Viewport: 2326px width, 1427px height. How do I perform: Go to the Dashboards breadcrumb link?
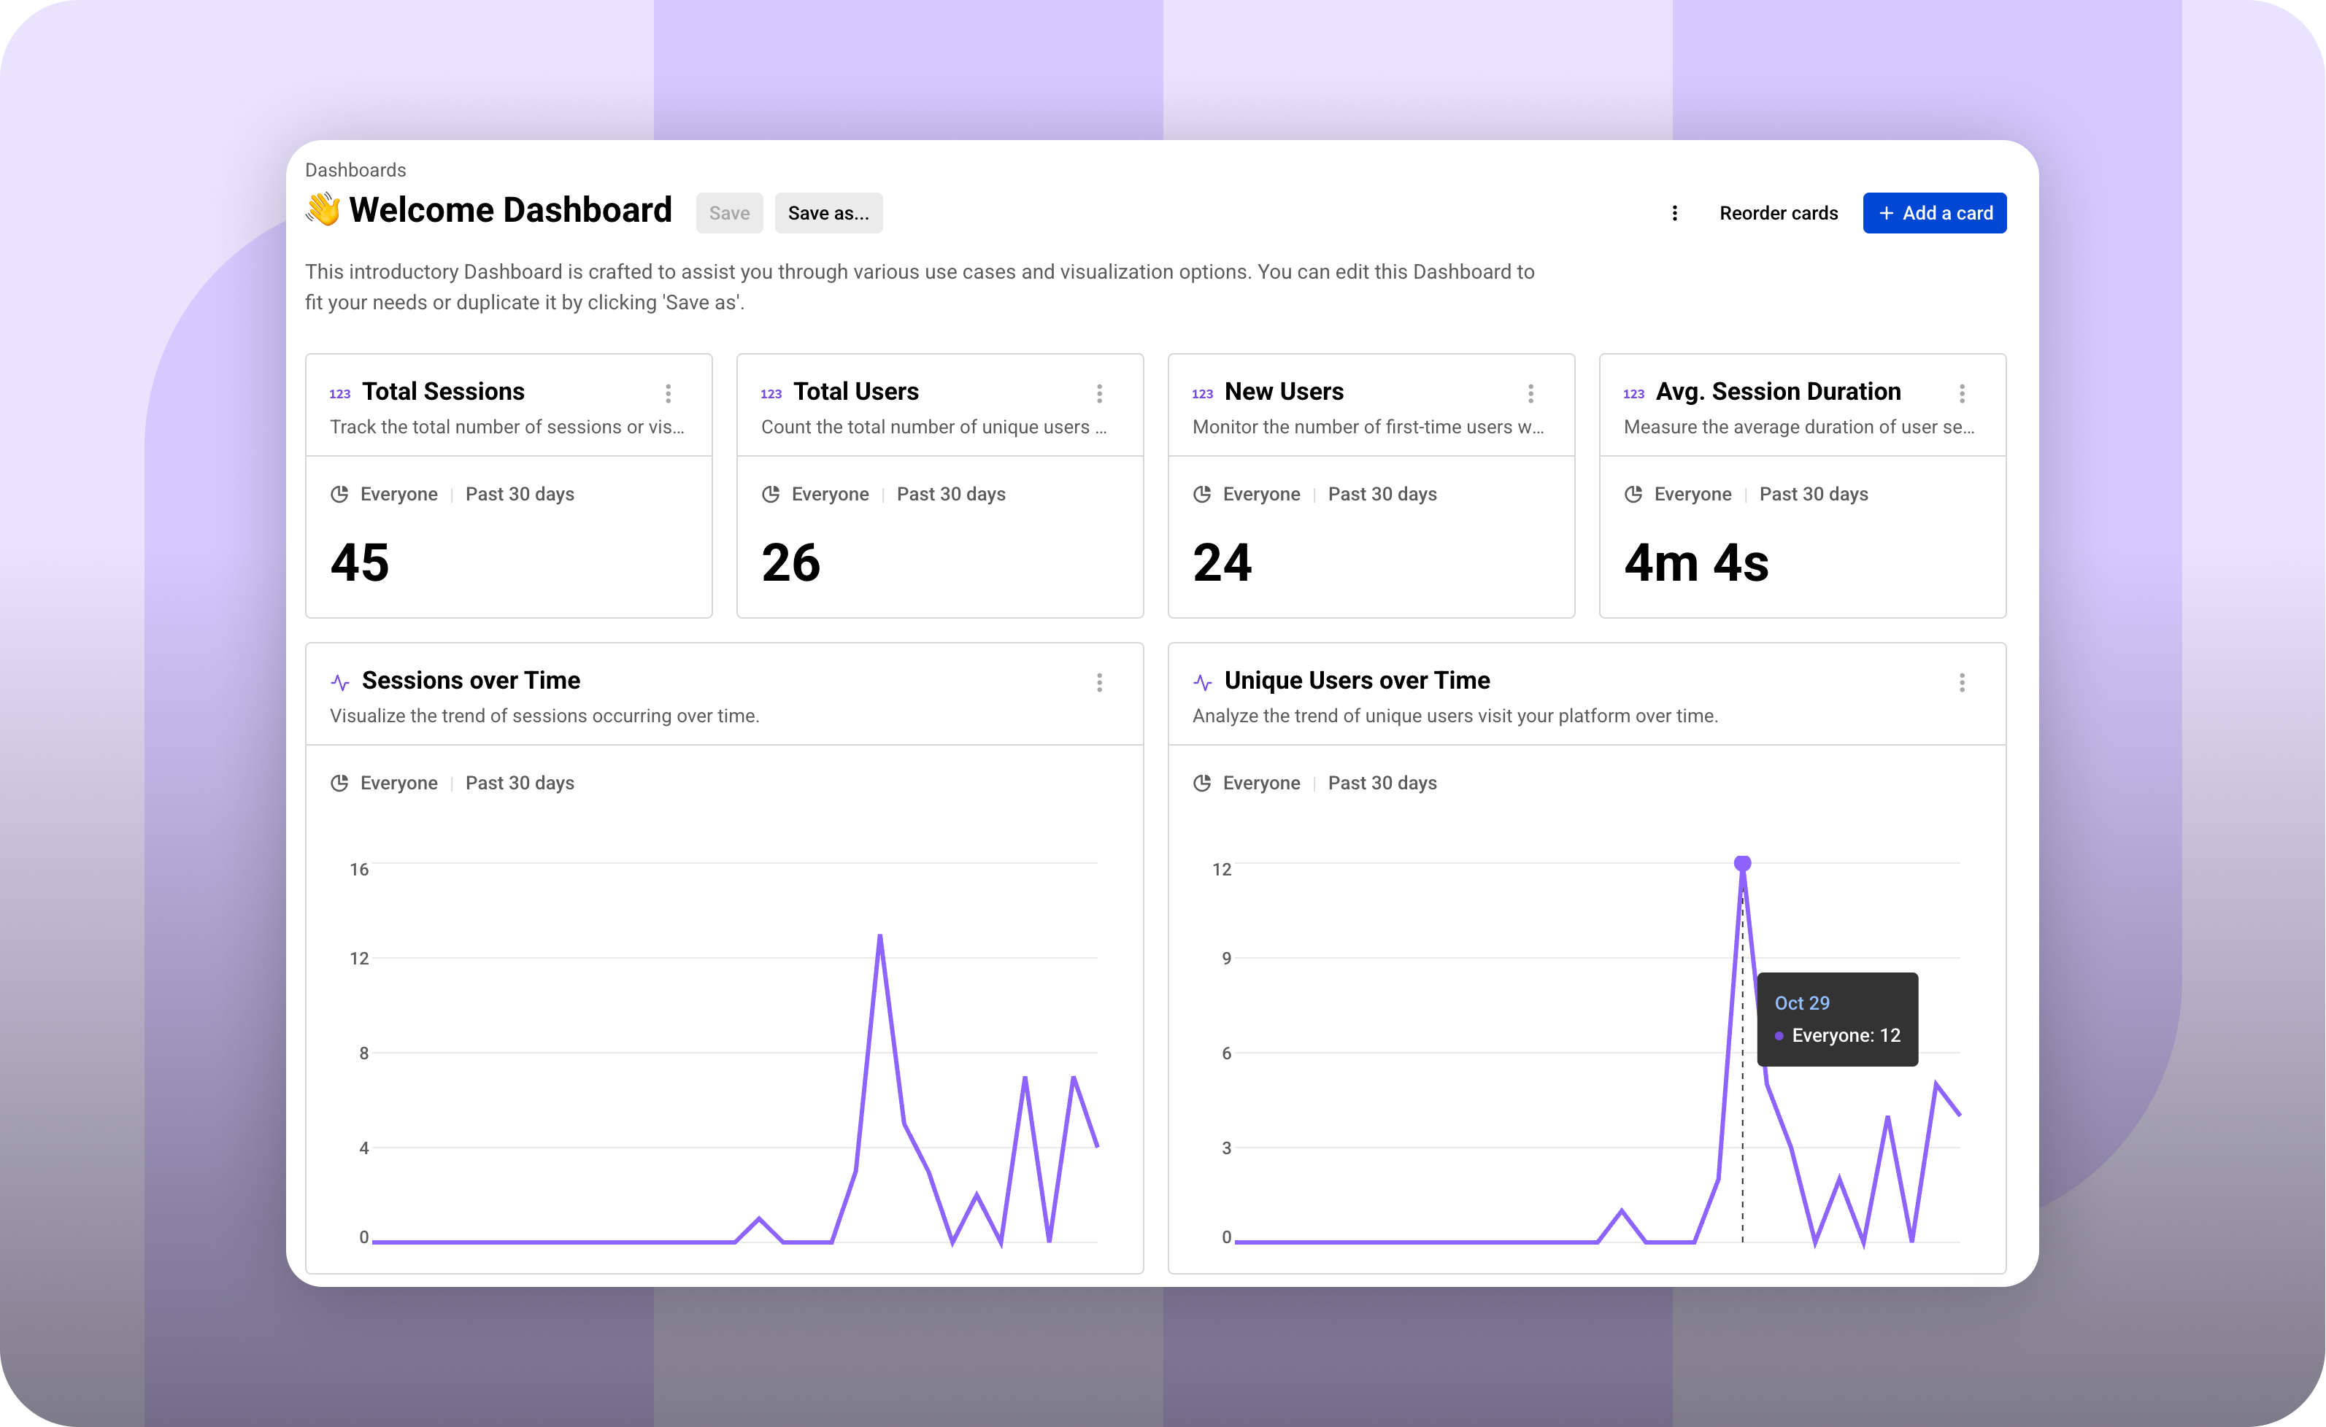click(355, 170)
